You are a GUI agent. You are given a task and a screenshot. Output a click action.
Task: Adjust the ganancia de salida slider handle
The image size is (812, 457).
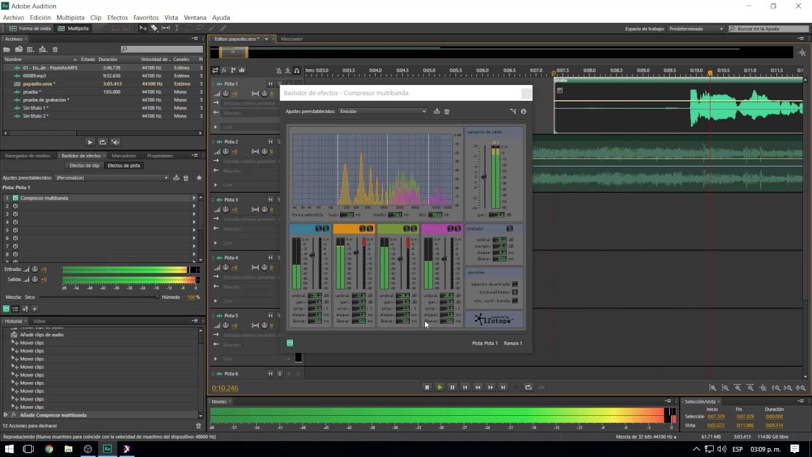[483, 178]
